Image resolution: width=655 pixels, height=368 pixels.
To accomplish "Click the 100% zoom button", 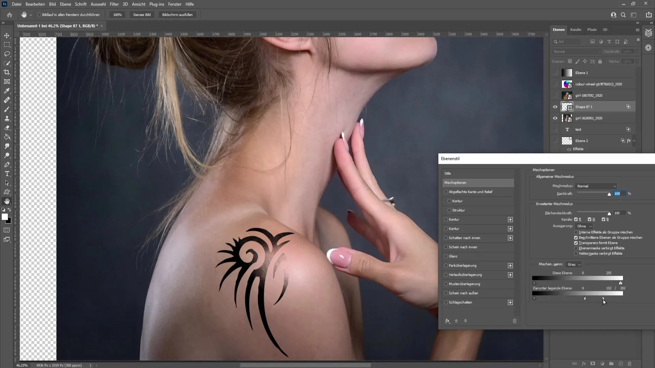I will coord(117,15).
